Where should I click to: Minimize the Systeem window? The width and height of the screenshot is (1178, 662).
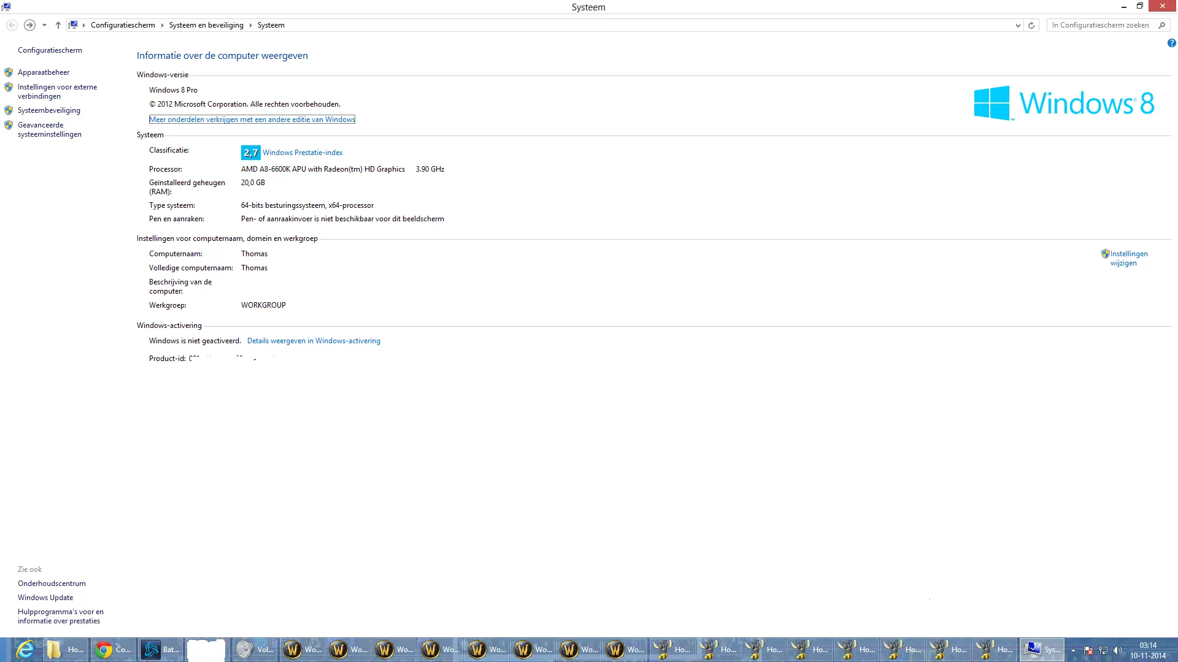click(x=1124, y=7)
